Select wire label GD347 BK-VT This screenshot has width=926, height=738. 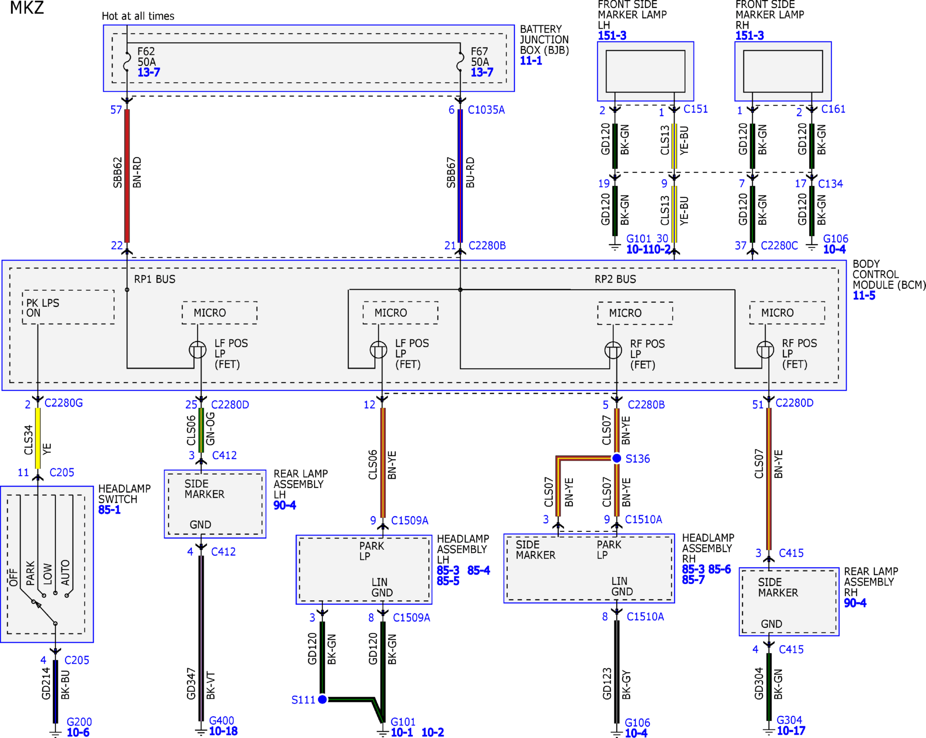tap(201, 685)
